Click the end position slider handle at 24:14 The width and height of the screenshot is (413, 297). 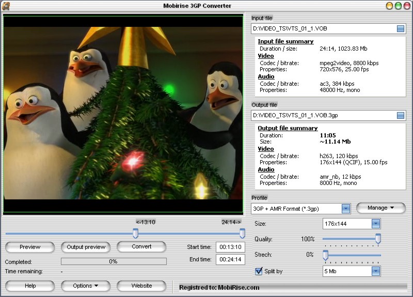click(242, 233)
